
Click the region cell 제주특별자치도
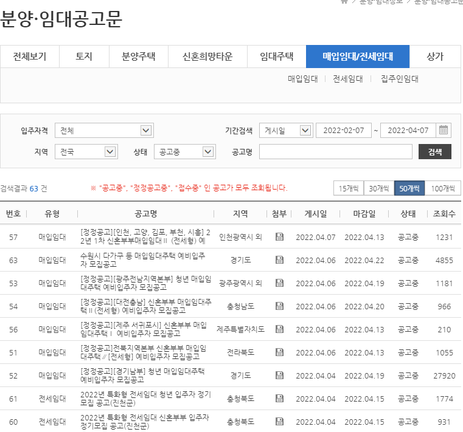[240, 329]
